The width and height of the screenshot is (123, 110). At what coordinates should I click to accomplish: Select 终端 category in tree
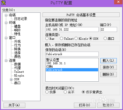[x=12, y=23]
